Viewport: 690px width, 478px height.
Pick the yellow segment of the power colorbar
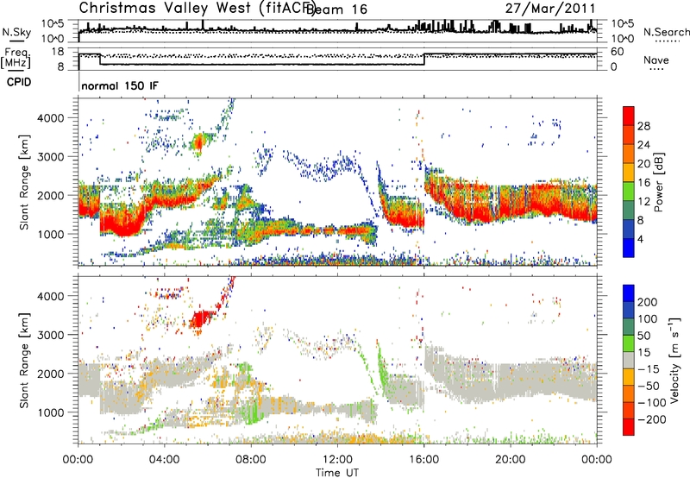click(x=629, y=172)
